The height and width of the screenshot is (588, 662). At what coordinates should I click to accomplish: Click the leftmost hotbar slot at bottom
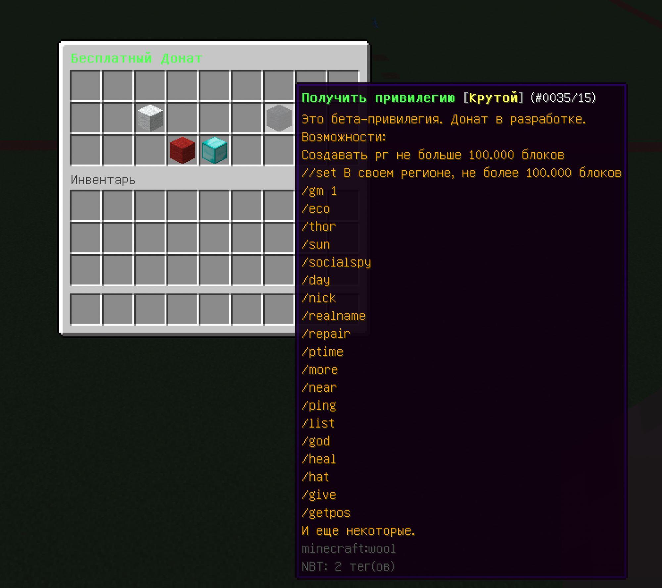pyautogui.click(x=86, y=309)
